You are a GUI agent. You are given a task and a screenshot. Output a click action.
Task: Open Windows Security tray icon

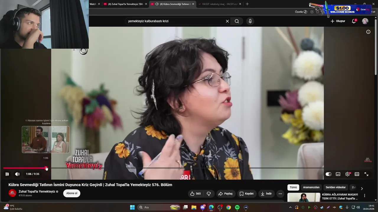pos(341,207)
